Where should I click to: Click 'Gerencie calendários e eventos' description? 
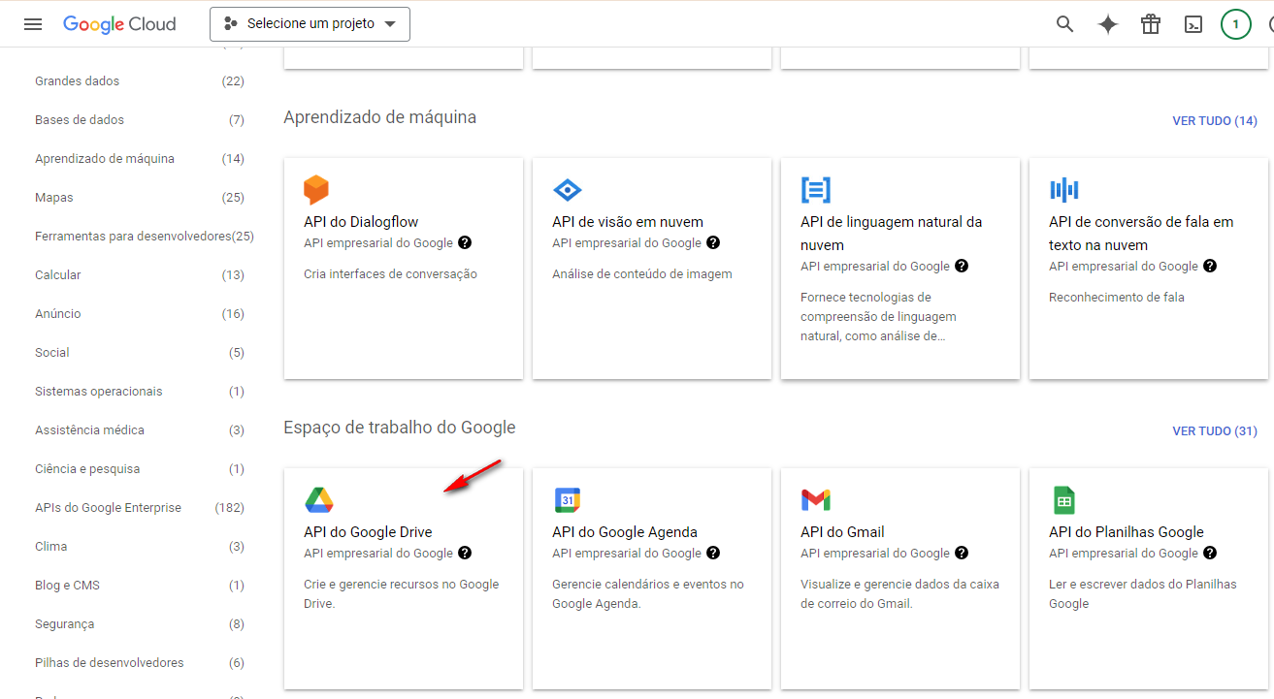[648, 594]
